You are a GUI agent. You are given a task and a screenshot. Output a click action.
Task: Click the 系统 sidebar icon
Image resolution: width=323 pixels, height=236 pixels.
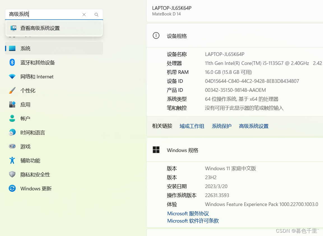pyautogui.click(x=12, y=48)
